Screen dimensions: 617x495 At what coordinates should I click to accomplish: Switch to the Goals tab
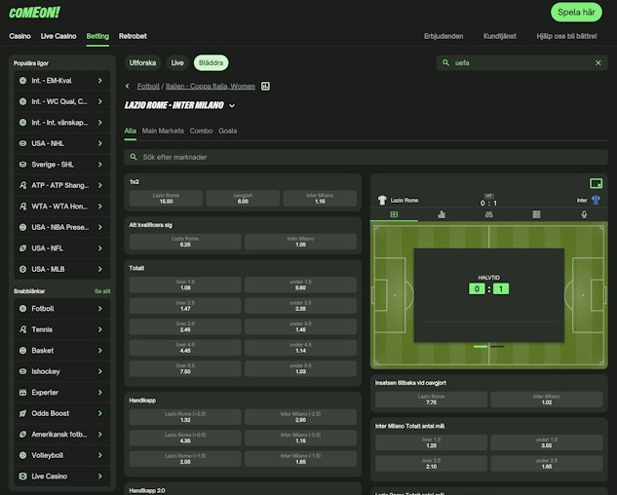(228, 131)
